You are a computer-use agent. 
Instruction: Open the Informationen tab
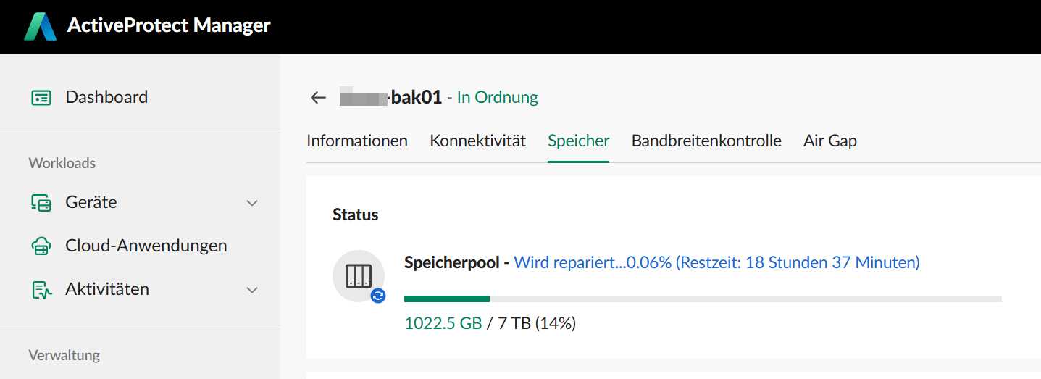[357, 141]
